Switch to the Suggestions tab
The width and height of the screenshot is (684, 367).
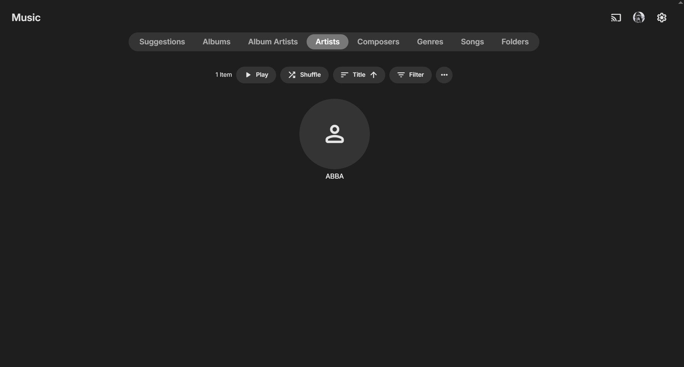tap(162, 42)
